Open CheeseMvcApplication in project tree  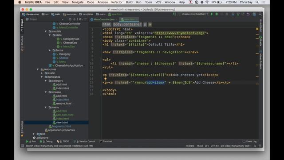tap(69, 65)
